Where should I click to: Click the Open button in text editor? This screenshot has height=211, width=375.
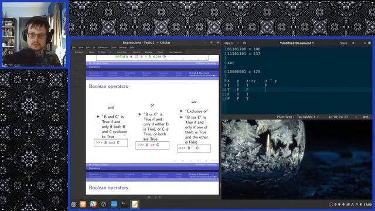(229, 43)
